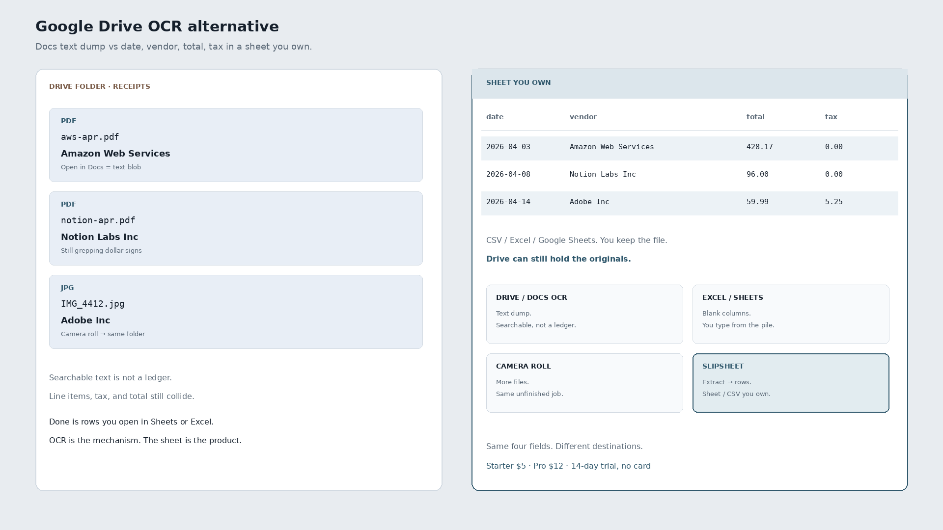The height and width of the screenshot is (530, 943).
Task: Select the Camera Roll card
Action: 584,383
